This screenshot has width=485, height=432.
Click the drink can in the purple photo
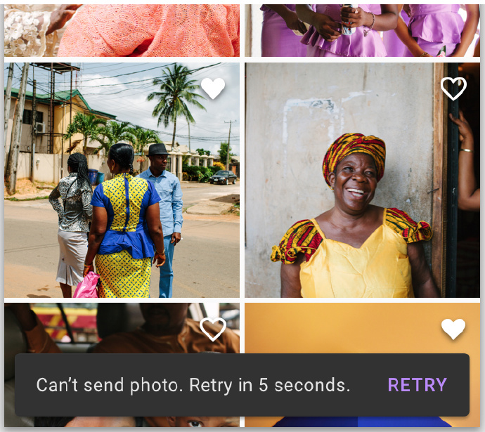347,20
